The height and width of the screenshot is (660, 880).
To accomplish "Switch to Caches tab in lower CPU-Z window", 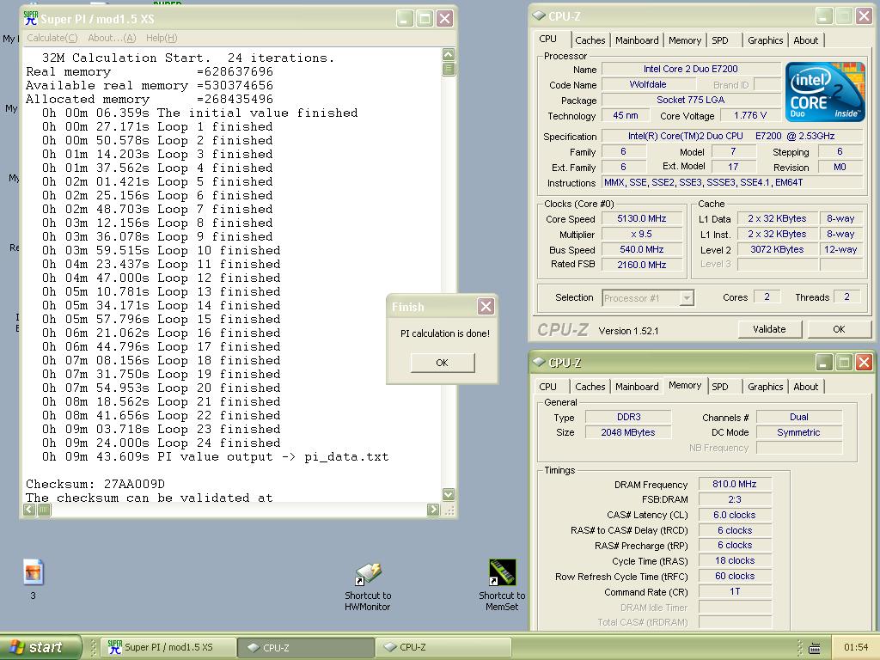I will pyautogui.click(x=590, y=387).
